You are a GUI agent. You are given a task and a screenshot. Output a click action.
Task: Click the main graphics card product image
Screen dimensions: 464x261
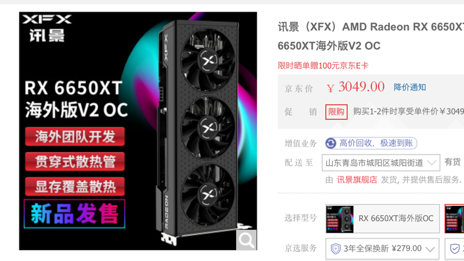138,131
